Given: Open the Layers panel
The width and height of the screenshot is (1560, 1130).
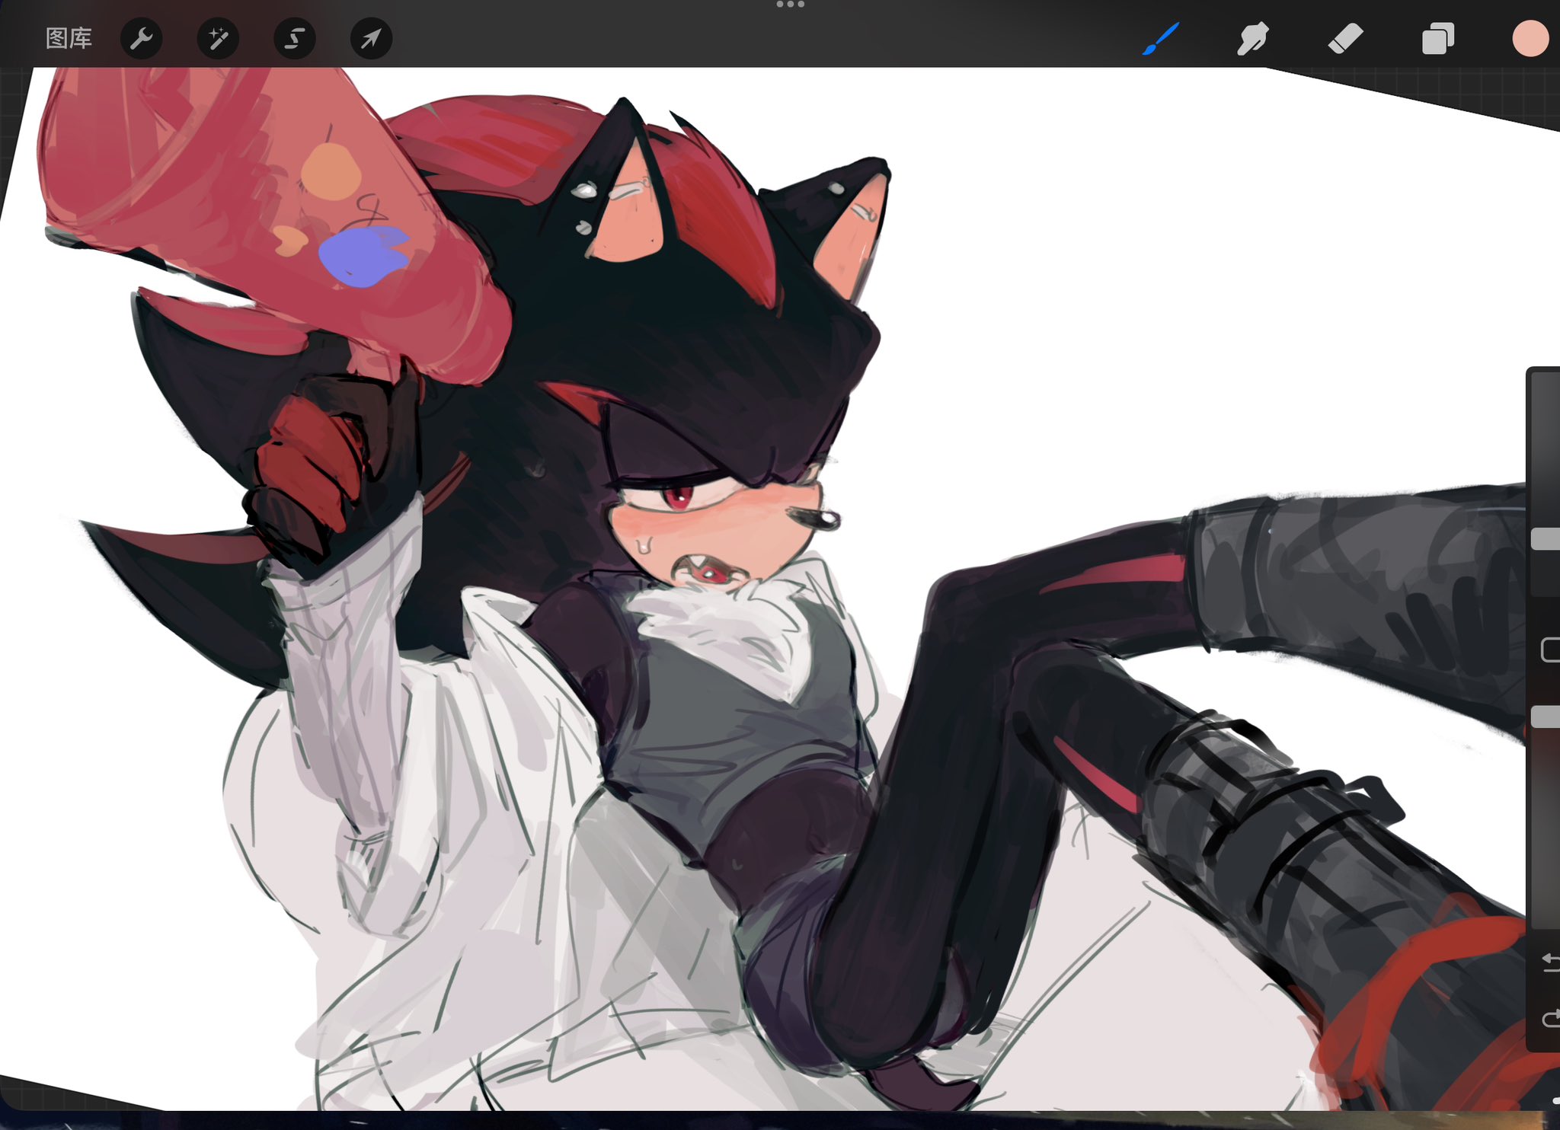Looking at the screenshot, I should click(x=1438, y=38).
